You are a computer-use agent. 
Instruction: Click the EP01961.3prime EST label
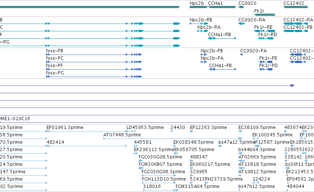coord(65,128)
